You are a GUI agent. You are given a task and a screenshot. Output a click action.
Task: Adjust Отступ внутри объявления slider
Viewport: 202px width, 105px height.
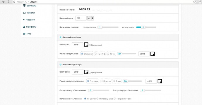tap(150, 90)
